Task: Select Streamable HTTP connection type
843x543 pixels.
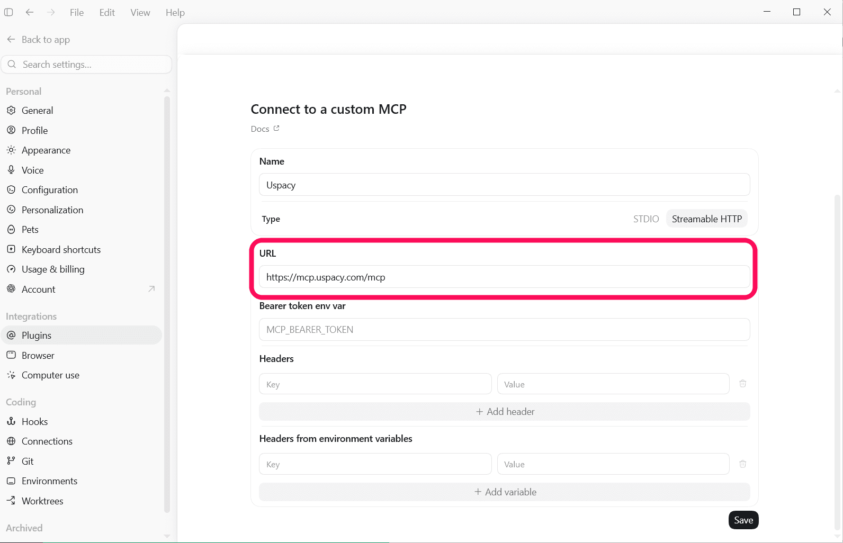Action: (x=707, y=219)
